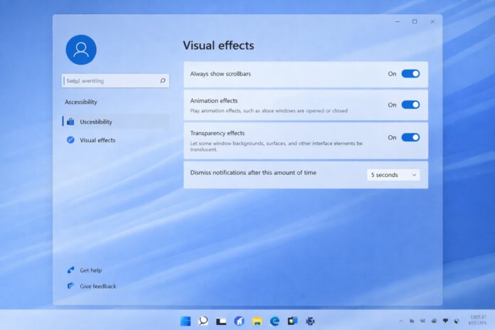Turn off Animation effects switch
The image size is (495, 330).
pos(410,105)
